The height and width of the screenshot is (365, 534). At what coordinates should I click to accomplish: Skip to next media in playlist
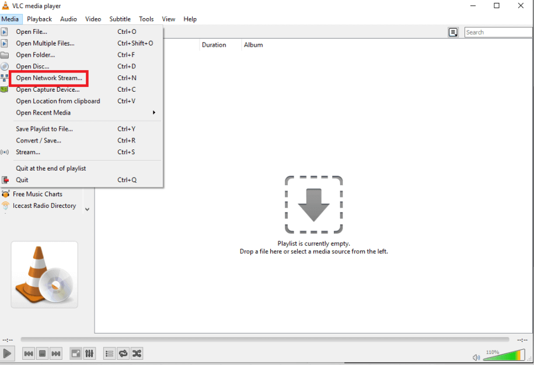tap(56, 353)
